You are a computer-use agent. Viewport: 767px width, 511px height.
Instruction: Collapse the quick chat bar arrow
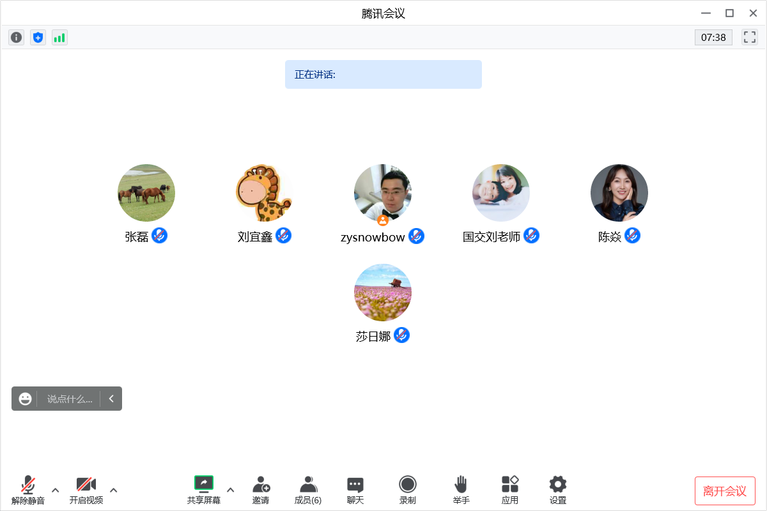(111, 399)
